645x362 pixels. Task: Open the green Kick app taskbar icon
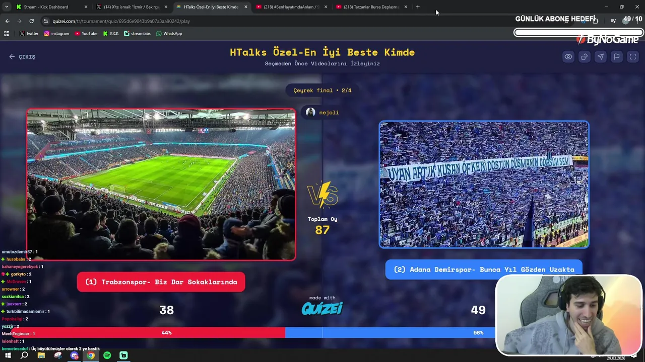click(x=123, y=355)
